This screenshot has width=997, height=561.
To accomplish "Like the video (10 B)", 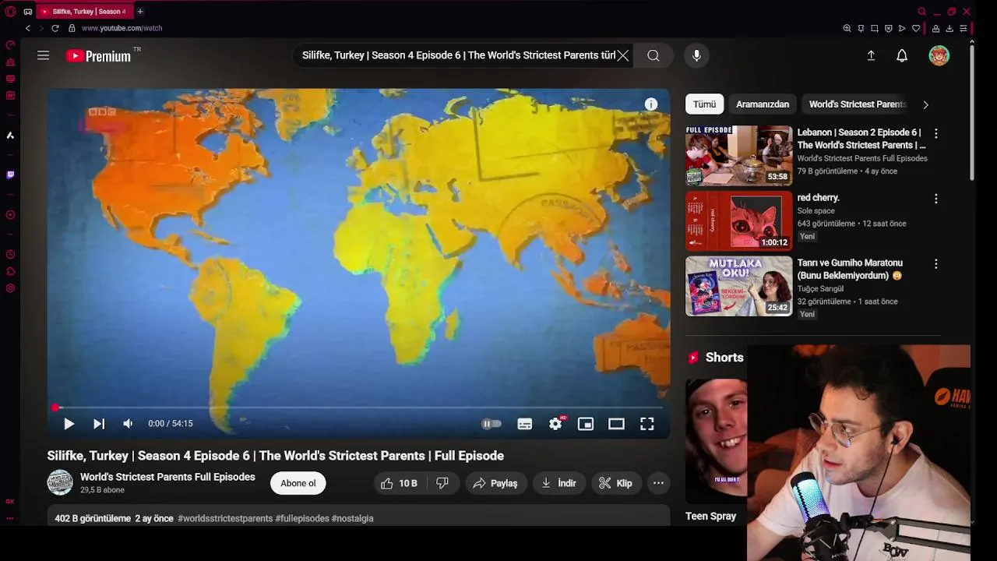I will 399,483.
